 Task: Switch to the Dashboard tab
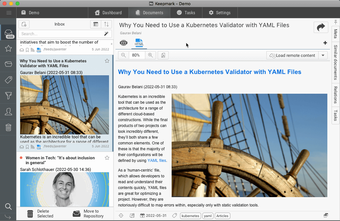click(108, 13)
